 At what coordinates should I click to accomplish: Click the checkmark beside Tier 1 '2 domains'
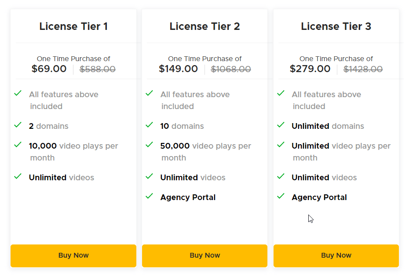point(18,125)
